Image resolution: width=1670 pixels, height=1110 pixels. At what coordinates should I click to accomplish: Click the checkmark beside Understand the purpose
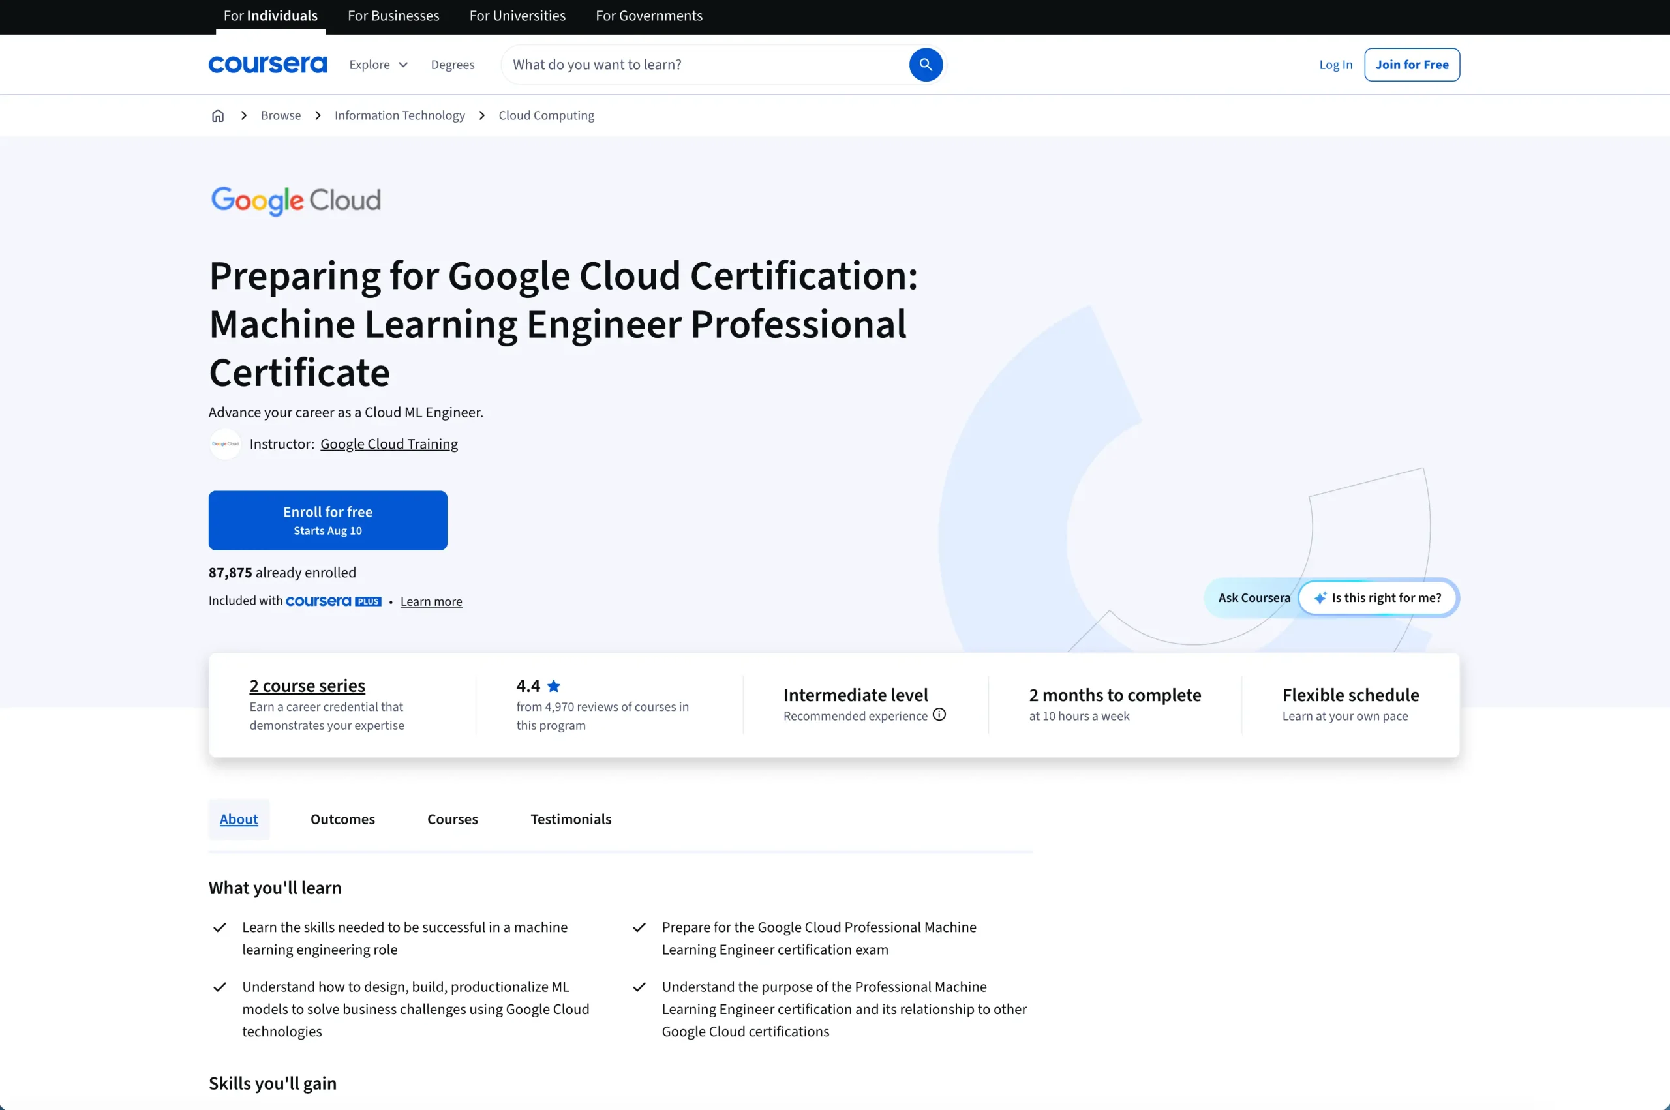(x=639, y=987)
